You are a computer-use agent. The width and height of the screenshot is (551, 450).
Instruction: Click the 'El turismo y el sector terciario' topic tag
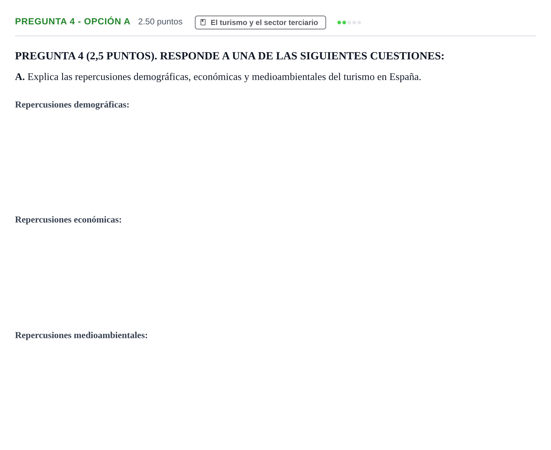[x=260, y=22]
